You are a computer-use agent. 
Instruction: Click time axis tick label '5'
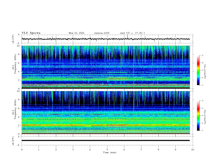107,150
